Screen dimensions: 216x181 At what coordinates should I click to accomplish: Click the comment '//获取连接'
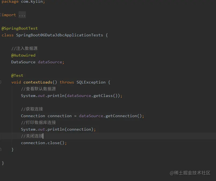[32, 109]
